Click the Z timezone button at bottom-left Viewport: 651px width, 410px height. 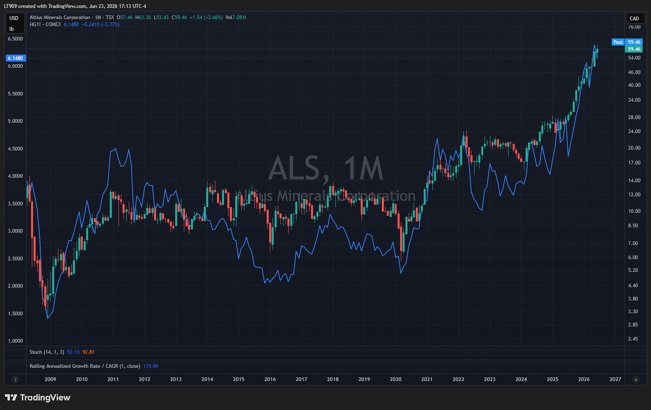[x=15, y=380]
